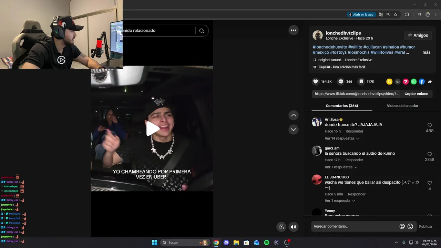Open Windows Start menu

[x=154, y=242]
